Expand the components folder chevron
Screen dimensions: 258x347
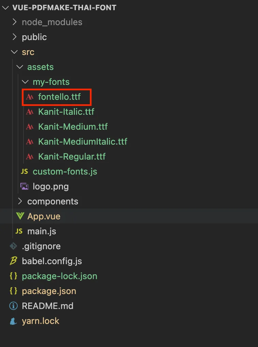point(20,201)
